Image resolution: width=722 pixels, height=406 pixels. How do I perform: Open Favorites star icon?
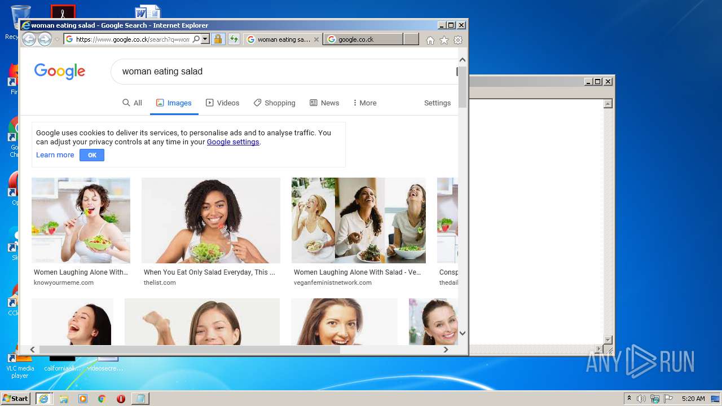tap(444, 40)
